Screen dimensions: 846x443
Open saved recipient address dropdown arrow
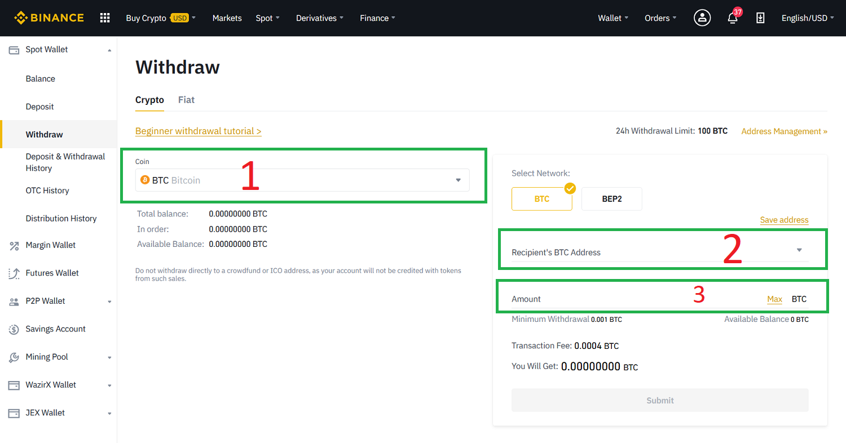coord(799,250)
